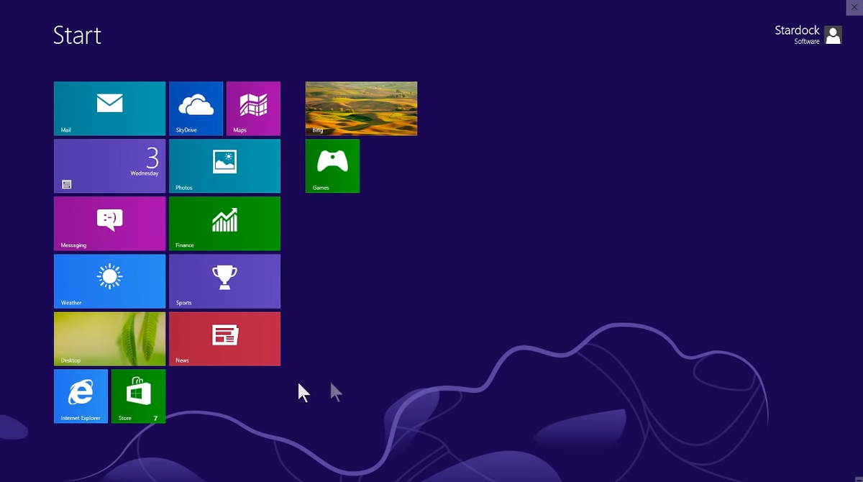
Task: Open the Mail app tile
Action: coord(109,108)
